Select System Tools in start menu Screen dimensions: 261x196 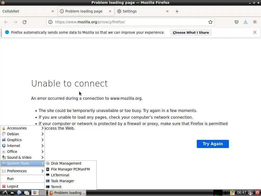click(23, 163)
